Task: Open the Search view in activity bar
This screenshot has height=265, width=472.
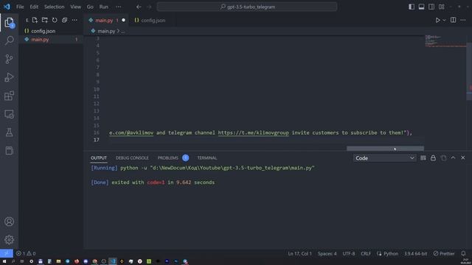Action: pyautogui.click(x=9, y=40)
